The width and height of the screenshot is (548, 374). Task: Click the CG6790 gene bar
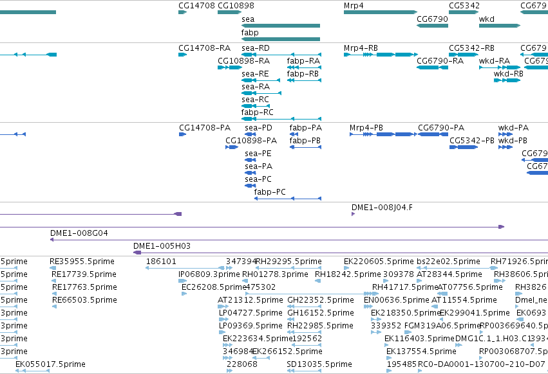pos(432,26)
